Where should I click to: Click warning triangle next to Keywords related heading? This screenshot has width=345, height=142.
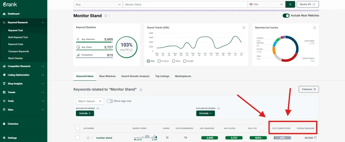(141, 89)
